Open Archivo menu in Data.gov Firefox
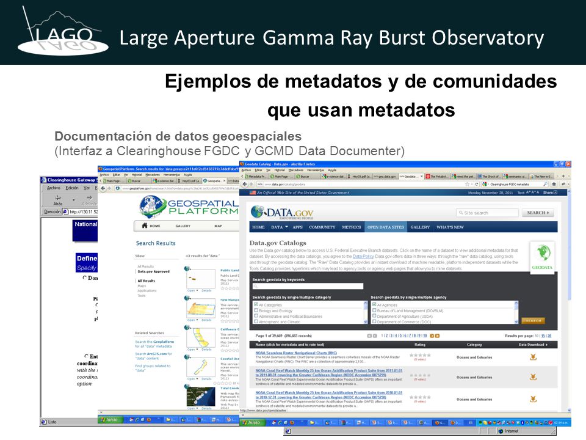Viewport: 586px width, 440px height. (247, 170)
